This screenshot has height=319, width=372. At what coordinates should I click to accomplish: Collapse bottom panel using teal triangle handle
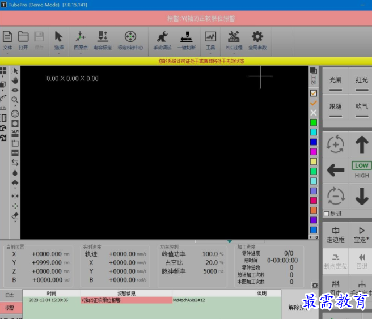(x=230, y=241)
